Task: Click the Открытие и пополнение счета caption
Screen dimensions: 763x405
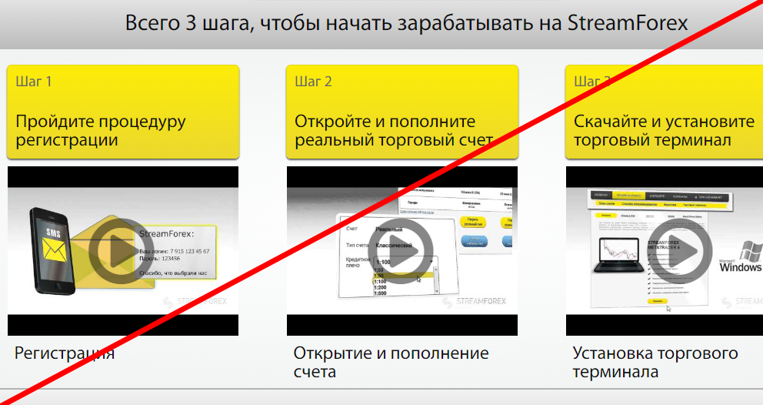Action: (391, 362)
